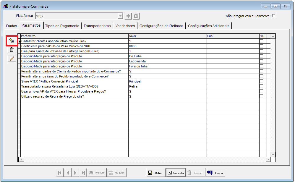This screenshot has width=295, height=183.
Task: Click the Fechar button
Action: (x=216, y=173)
